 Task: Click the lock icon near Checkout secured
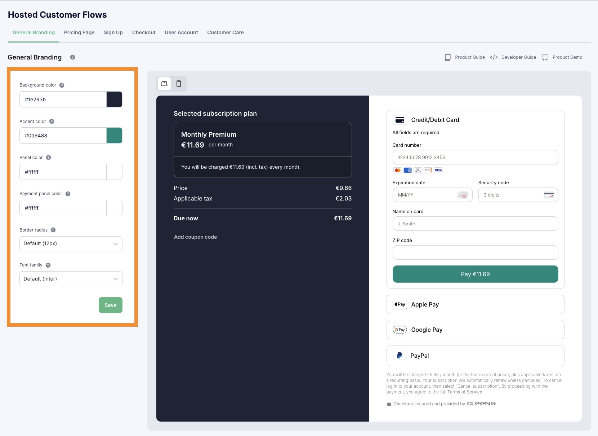tap(389, 404)
